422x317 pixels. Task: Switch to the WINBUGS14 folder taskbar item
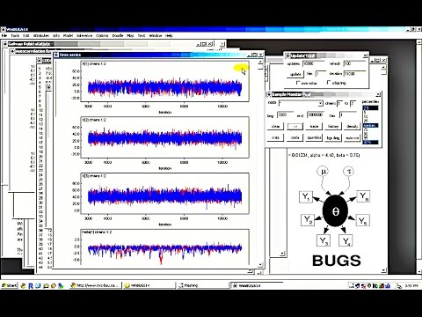click(149, 285)
